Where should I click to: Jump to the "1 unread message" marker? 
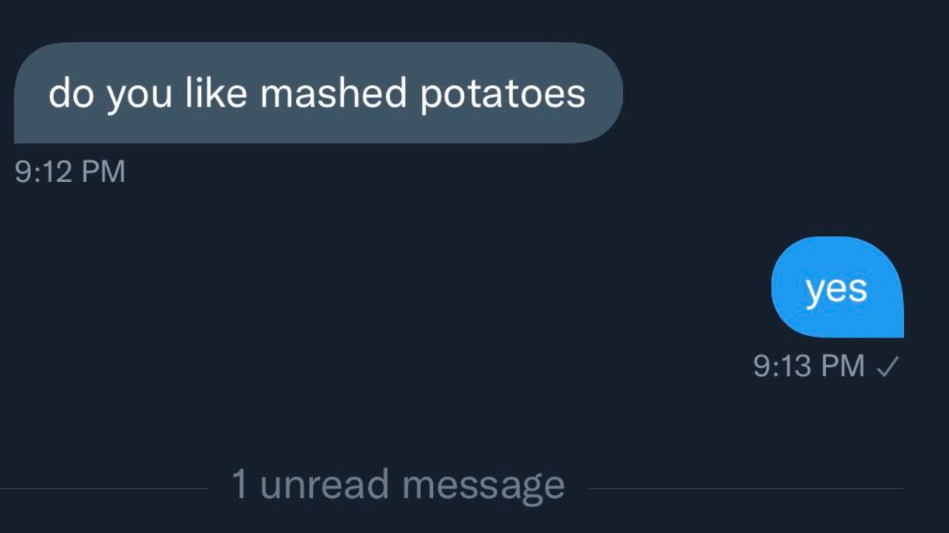[398, 485]
